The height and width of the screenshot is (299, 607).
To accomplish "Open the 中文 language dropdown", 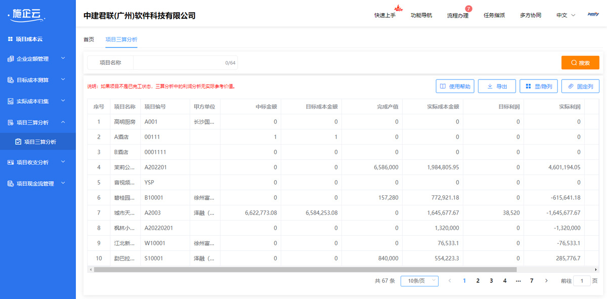I will pos(566,15).
